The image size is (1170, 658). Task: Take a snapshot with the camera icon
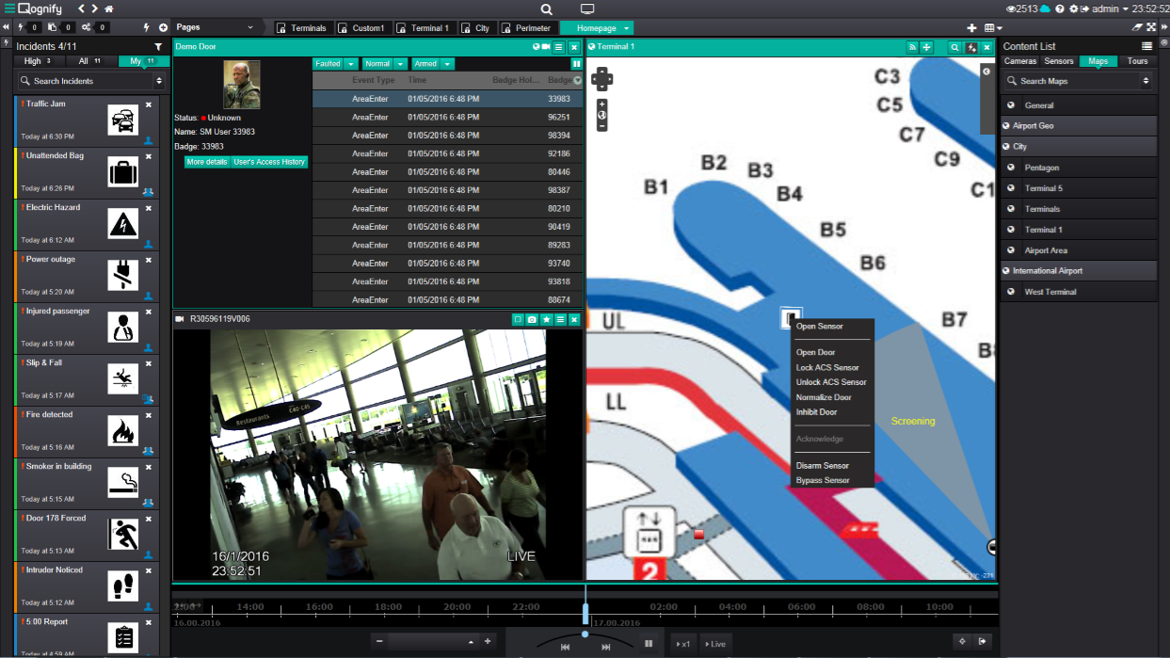coord(532,320)
